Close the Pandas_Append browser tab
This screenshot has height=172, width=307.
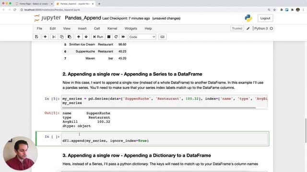[93, 4]
